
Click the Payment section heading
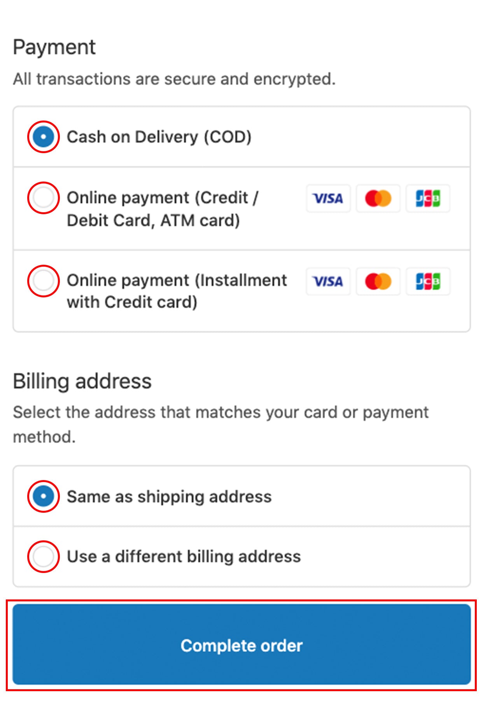pos(54,47)
